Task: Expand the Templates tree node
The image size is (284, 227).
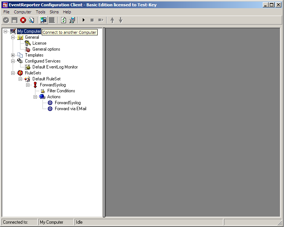Action: coord(13,55)
